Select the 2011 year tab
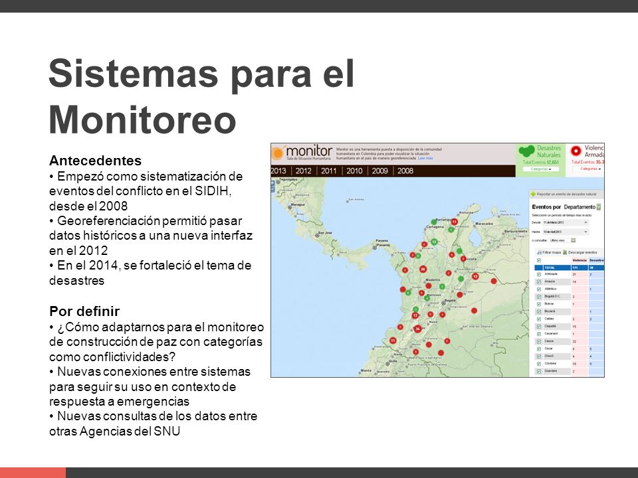Image resolution: width=638 pixels, height=478 pixels. [329, 171]
